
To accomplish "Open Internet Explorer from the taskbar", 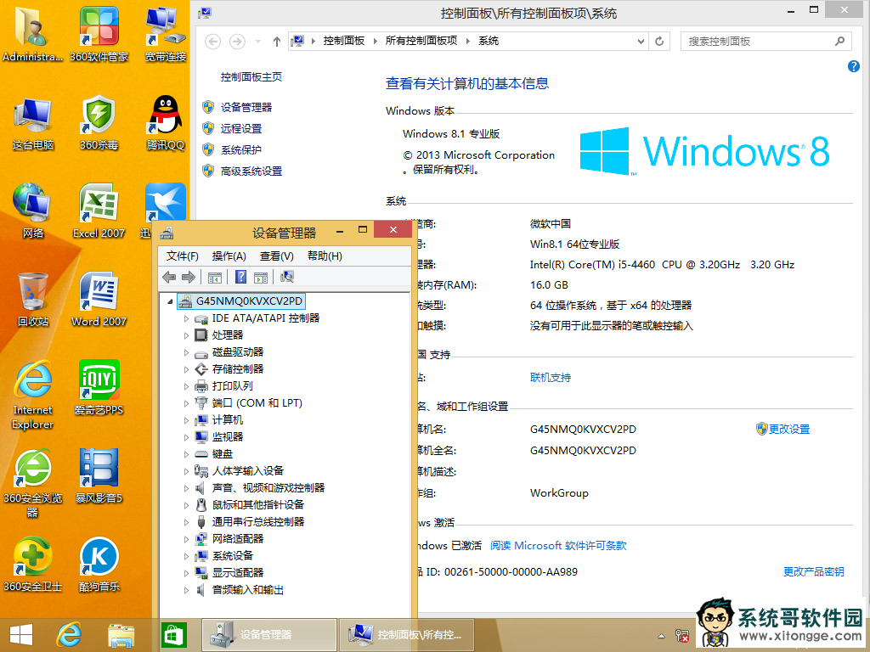I will click(x=70, y=635).
